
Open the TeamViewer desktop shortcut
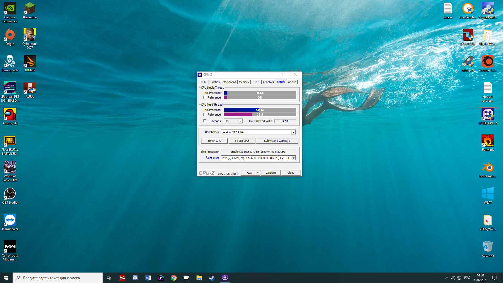tap(10, 222)
